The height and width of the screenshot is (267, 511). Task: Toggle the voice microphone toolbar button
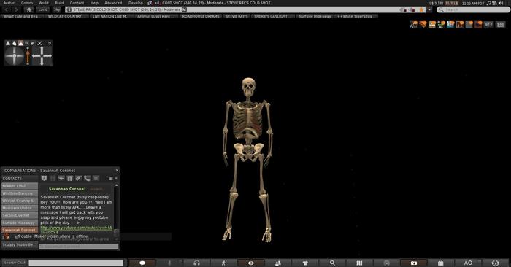point(169,263)
